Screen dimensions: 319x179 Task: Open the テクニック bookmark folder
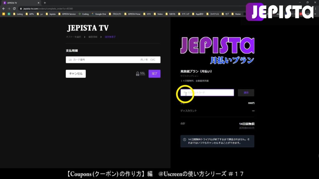click(x=184, y=14)
